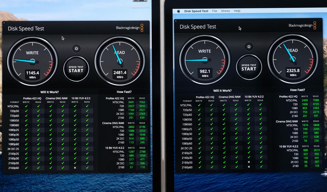This screenshot has width=327, height=192.
Task: Click the 2160p60 failed X mark in right window
Action: 249,167
